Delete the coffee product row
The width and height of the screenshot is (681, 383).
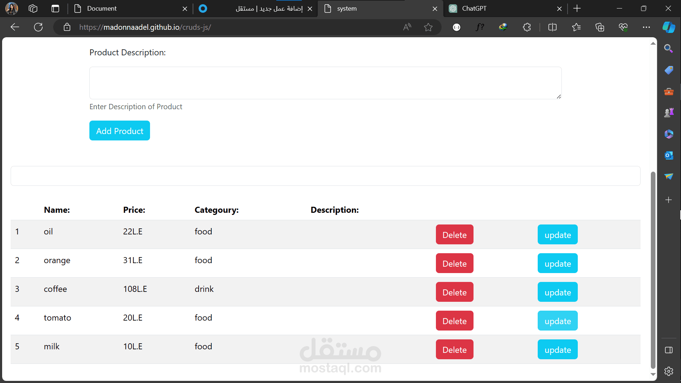pyautogui.click(x=454, y=292)
